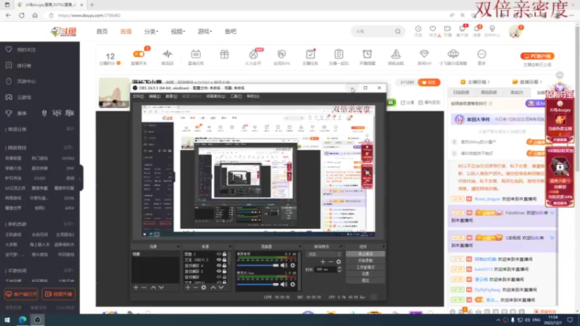Screen dimensions: 580x326
Task: Open the 主播任务 checklist icon
Action: pyautogui.click(x=310, y=54)
